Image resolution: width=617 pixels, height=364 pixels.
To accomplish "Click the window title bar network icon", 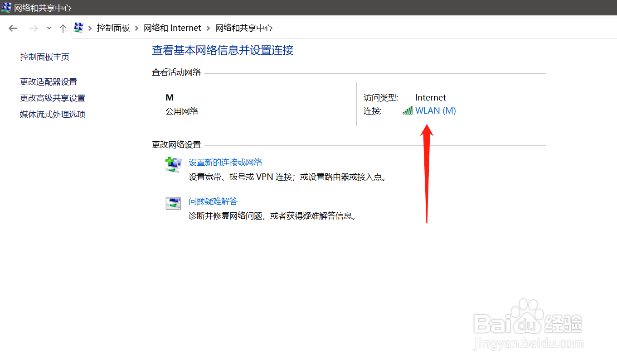I will click(x=6, y=7).
